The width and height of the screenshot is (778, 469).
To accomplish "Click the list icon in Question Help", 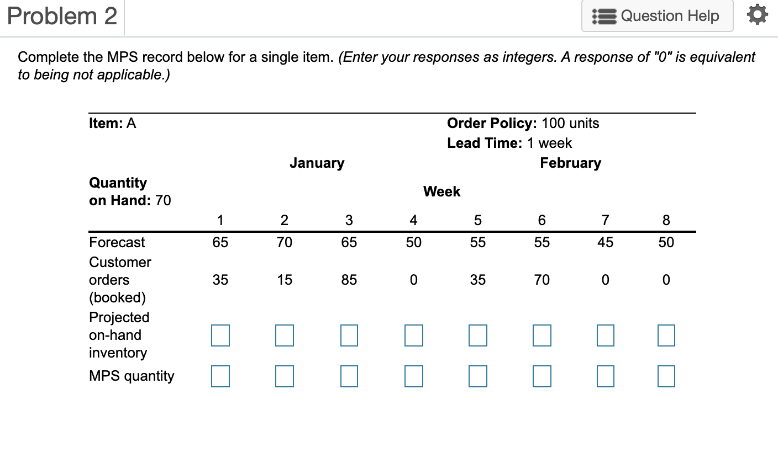I will [x=604, y=16].
